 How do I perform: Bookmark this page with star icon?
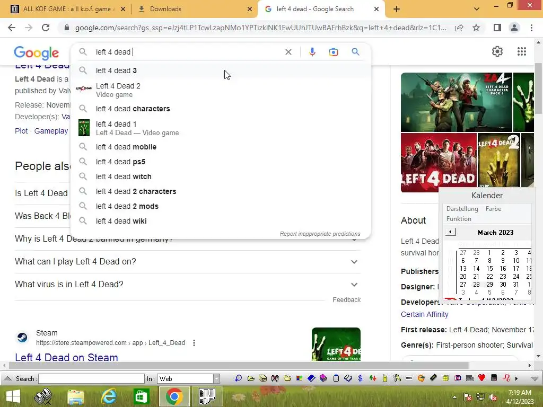476,28
